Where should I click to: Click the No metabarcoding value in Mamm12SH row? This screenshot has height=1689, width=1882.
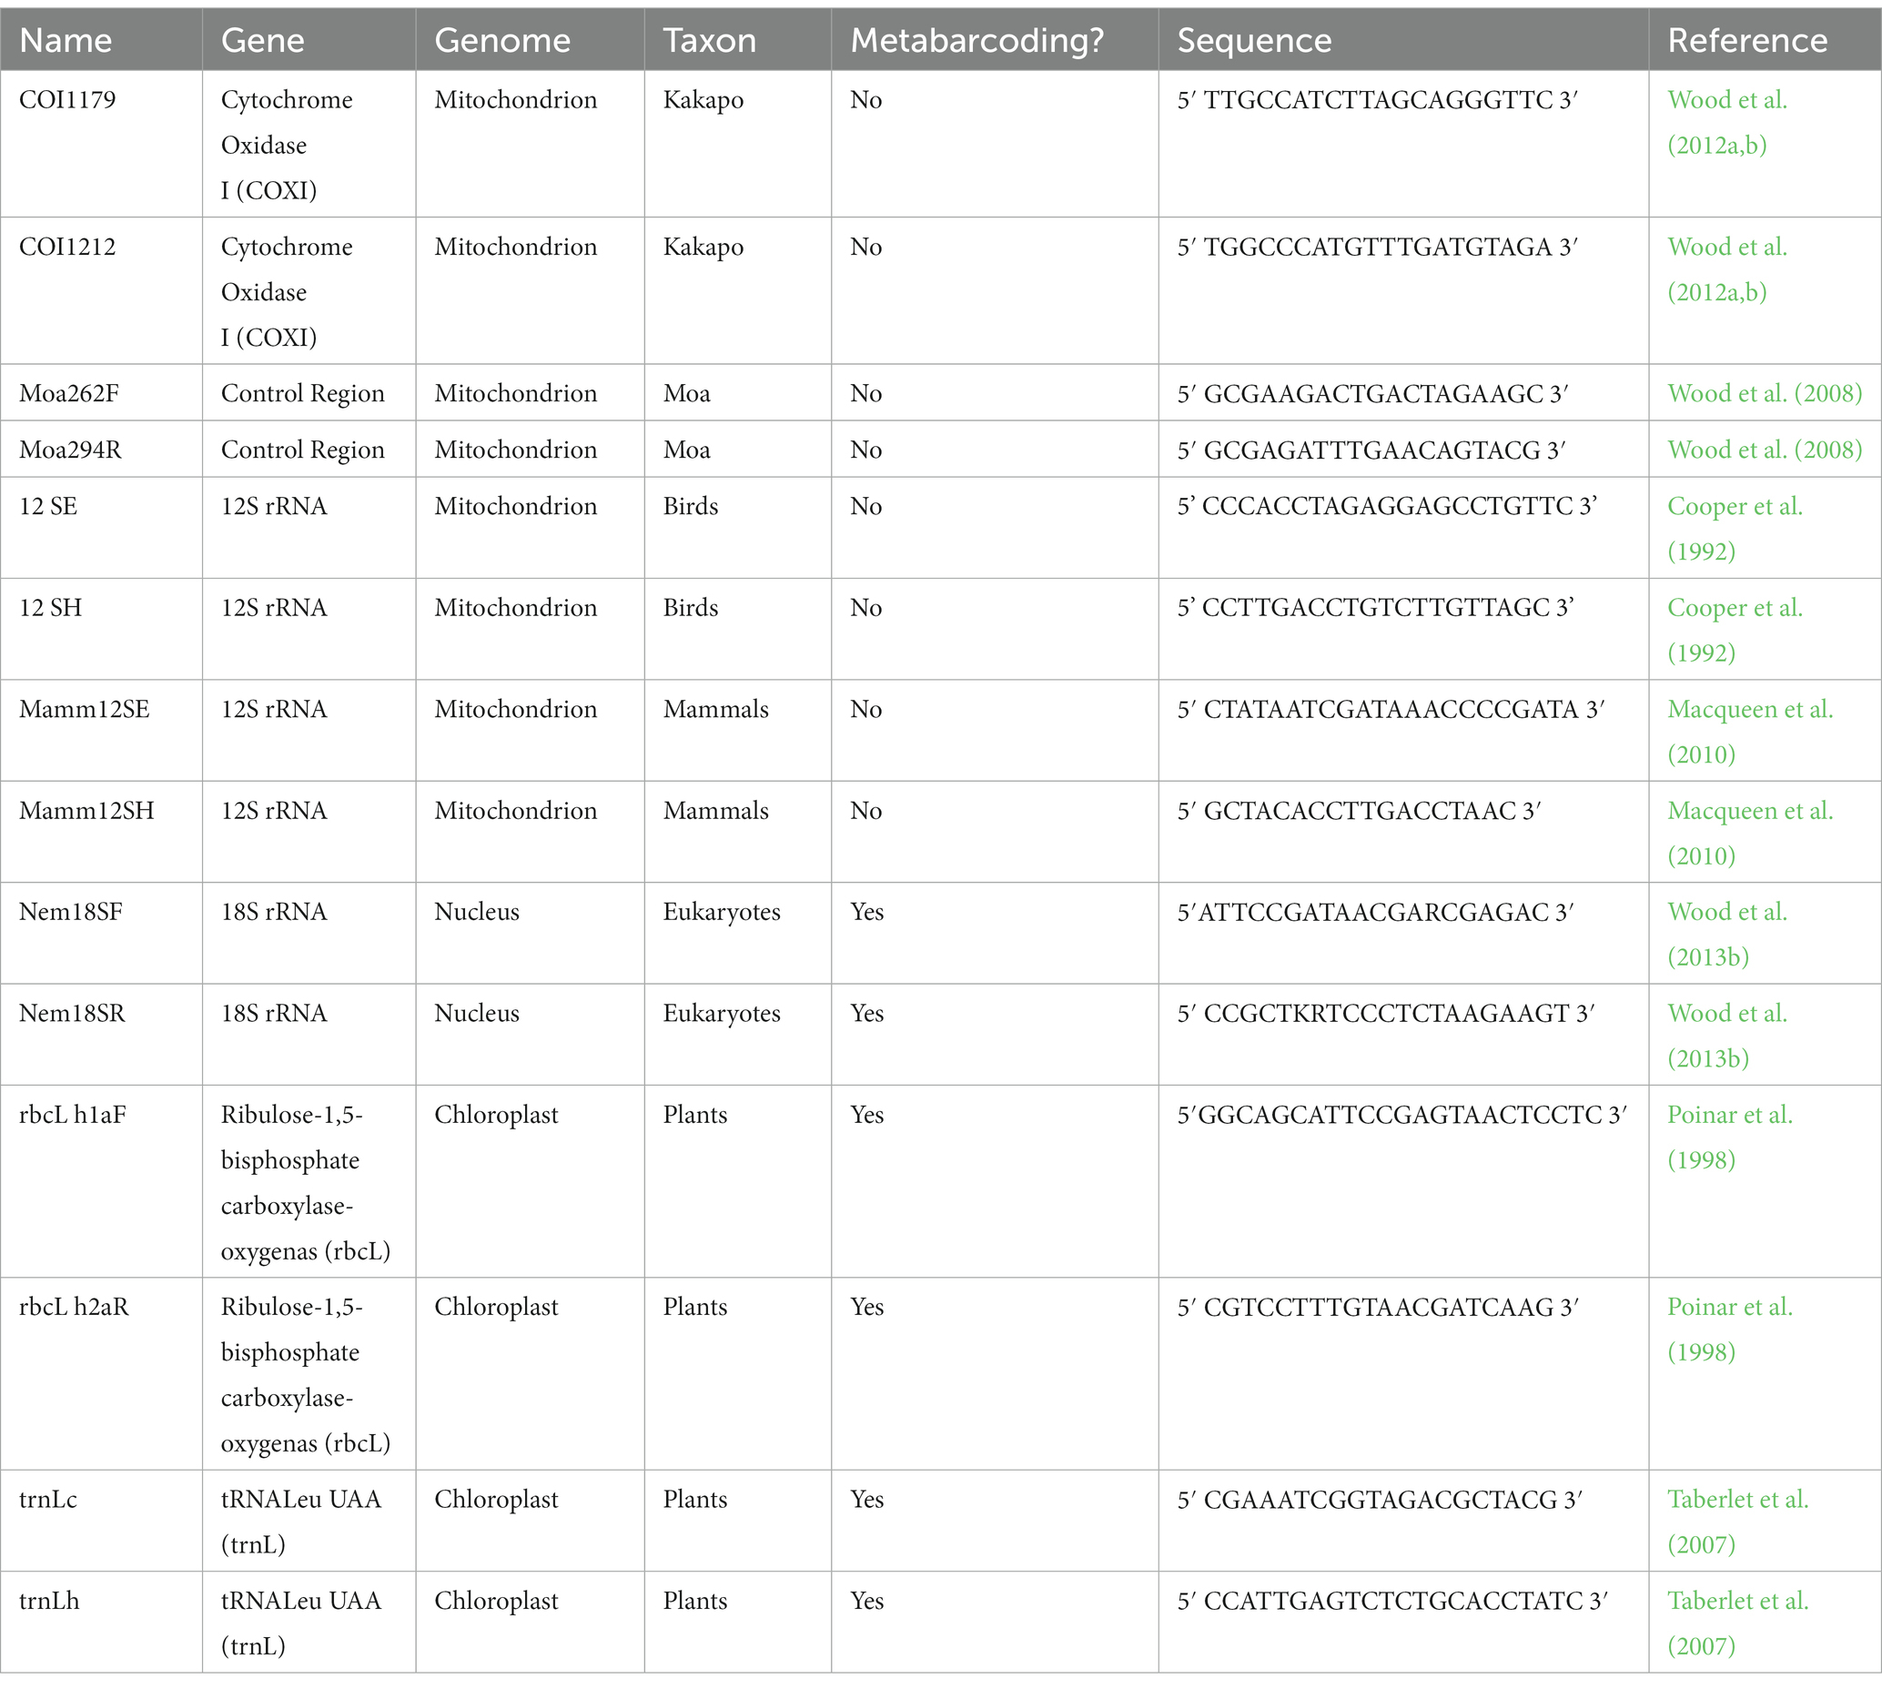(865, 810)
